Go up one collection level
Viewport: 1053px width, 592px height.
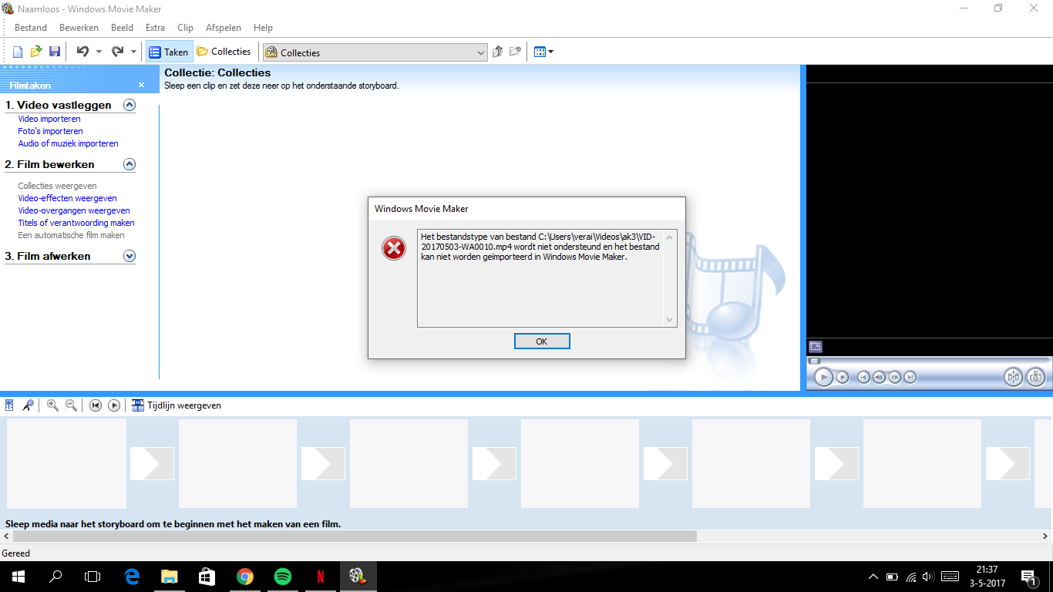click(x=498, y=52)
